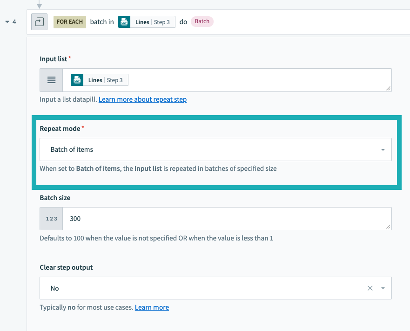Click the CSV icon in step header
The width and height of the screenshot is (410, 331).
tap(124, 22)
